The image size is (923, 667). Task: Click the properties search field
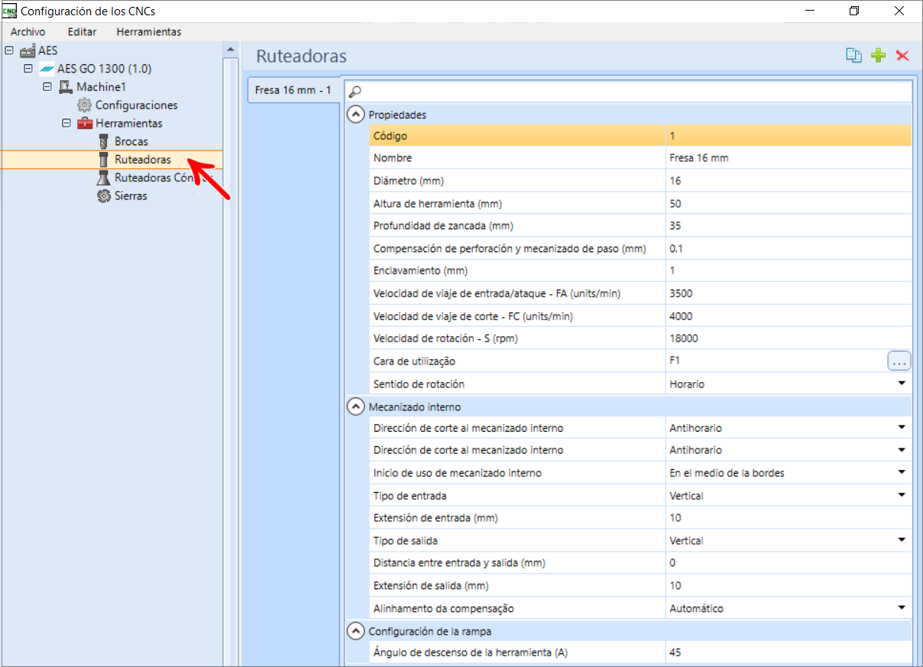pos(628,92)
